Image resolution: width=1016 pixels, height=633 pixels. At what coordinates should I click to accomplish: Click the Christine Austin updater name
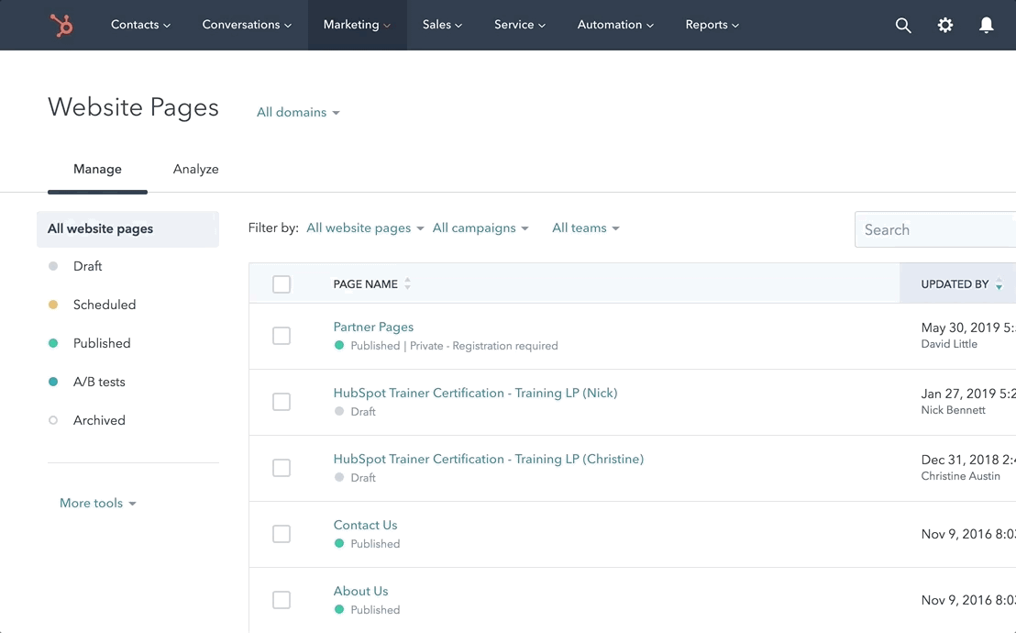(x=960, y=477)
